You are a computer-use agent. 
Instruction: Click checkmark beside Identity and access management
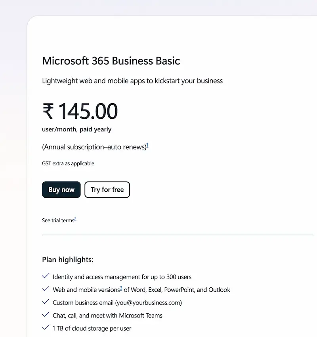click(x=46, y=276)
